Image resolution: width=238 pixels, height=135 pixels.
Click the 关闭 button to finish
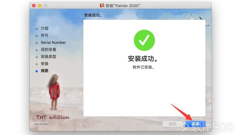pos(195,124)
